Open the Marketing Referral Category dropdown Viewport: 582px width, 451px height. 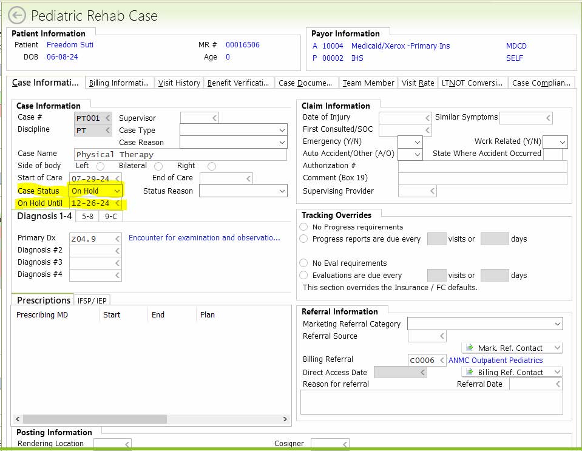[x=558, y=324]
